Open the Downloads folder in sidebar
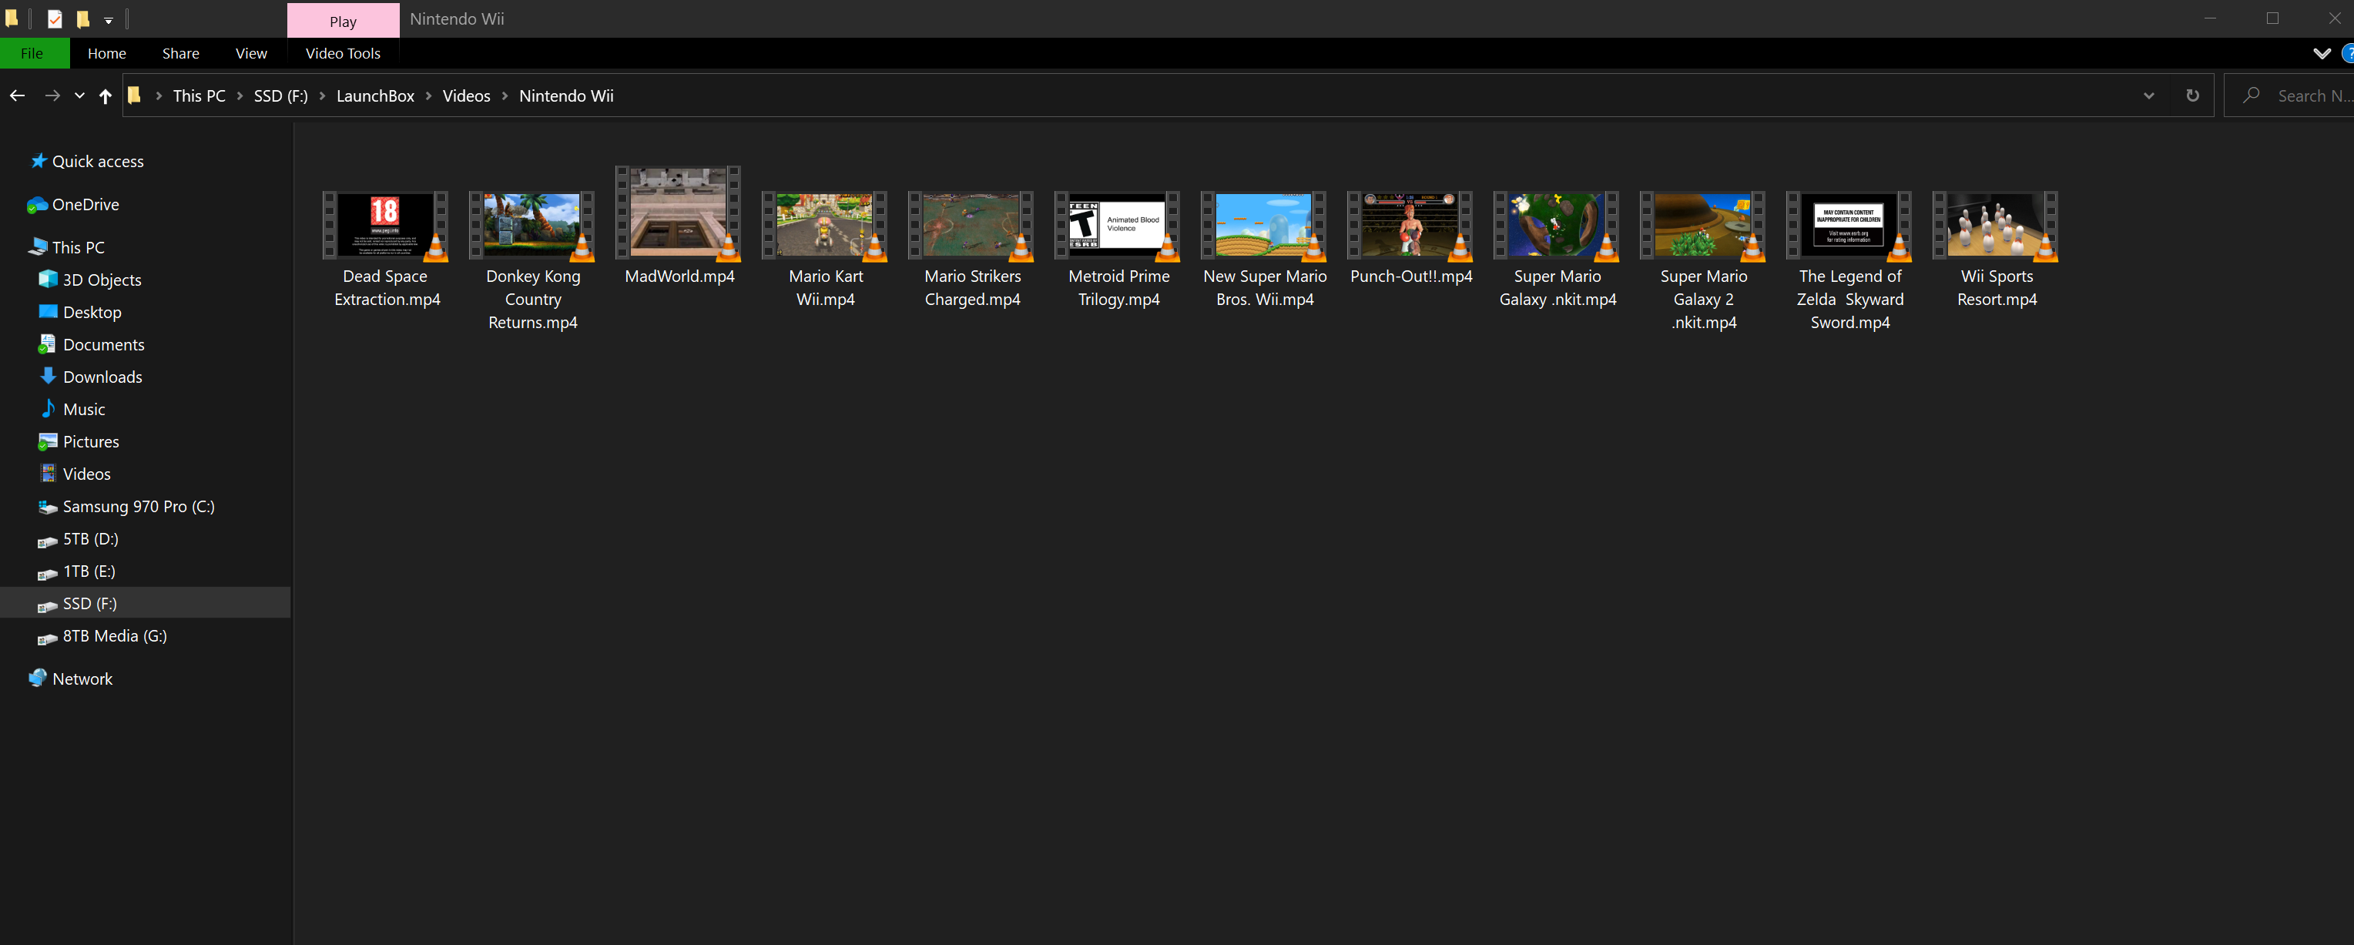Screen dimensions: 2354x945 pyautogui.click(x=90, y=377)
